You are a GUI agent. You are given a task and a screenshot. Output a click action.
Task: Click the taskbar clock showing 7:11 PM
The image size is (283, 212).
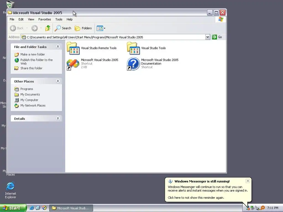tap(273, 208)
